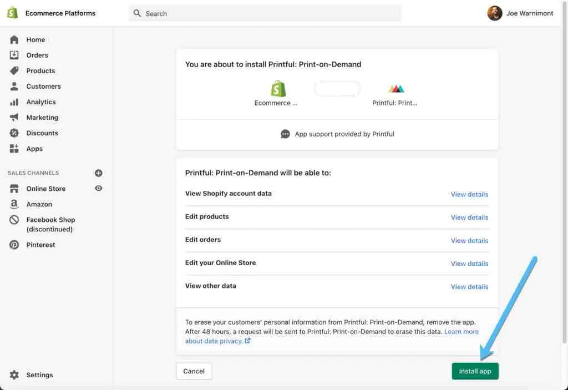Viewport: 568px width, 390px height.
Task: Click the Orders inbox icon
Action: (x=14, y=55)
